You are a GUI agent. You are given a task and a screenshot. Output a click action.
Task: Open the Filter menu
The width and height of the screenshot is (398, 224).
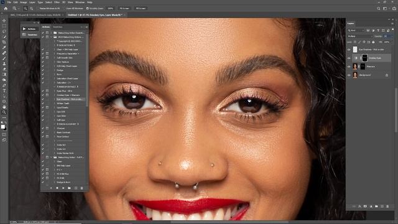click(57, 2)
